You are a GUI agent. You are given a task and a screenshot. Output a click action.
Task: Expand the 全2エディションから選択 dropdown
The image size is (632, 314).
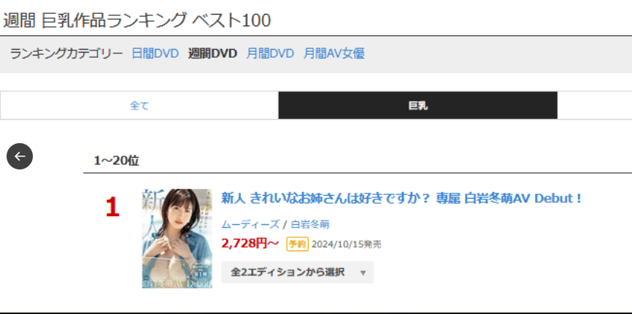pyautogui.click(x=298, y=272)
